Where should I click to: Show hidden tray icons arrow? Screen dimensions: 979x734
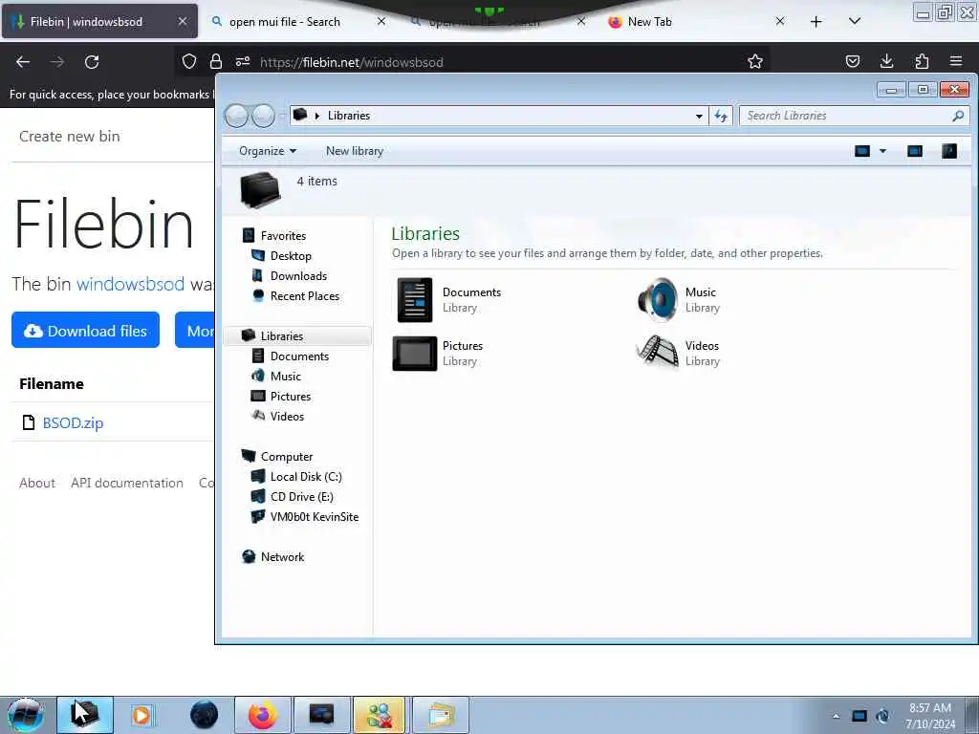pyautogui.click(x=836, y=716)
